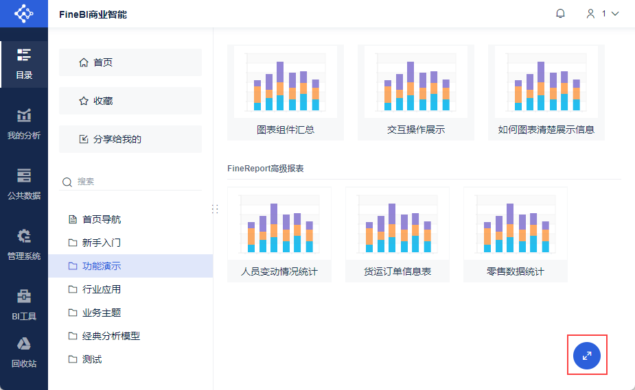
Task: Open the 收藏 favorites button
Action: 130,101
